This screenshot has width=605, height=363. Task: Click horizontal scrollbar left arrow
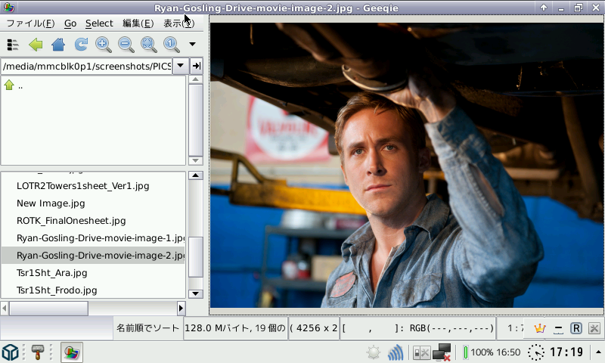5,308
